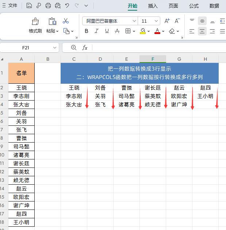Image resolution: width=226 pixels, height=230 pixels.
Task: Click the Clear eraser icon
Action: coord(172,31)
